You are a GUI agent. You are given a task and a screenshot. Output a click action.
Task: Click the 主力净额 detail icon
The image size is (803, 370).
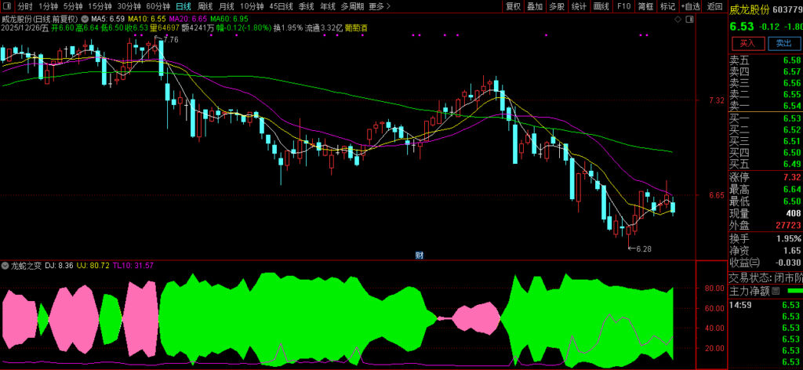click(775, 292)
